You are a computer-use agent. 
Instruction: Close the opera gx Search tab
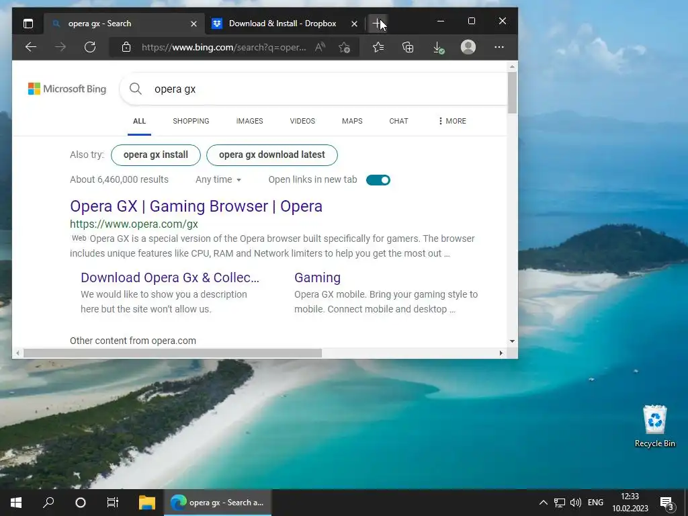(x=193, y=24)
